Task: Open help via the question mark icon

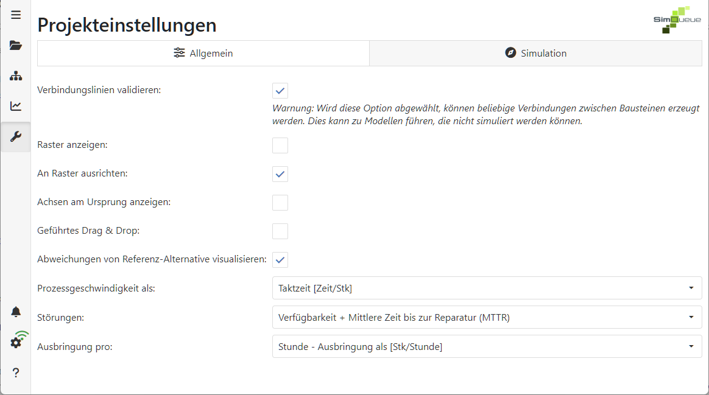Action: [x=16, y=372]
